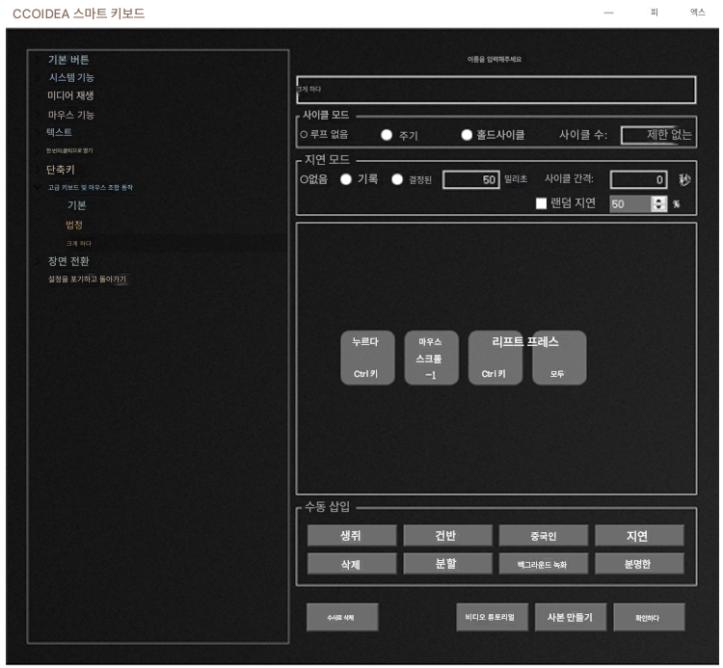Click the '누르다 Ctrl 키' action block
Image resolution: width=723 pixels, height=668 pixels.
tap(367, 358)
